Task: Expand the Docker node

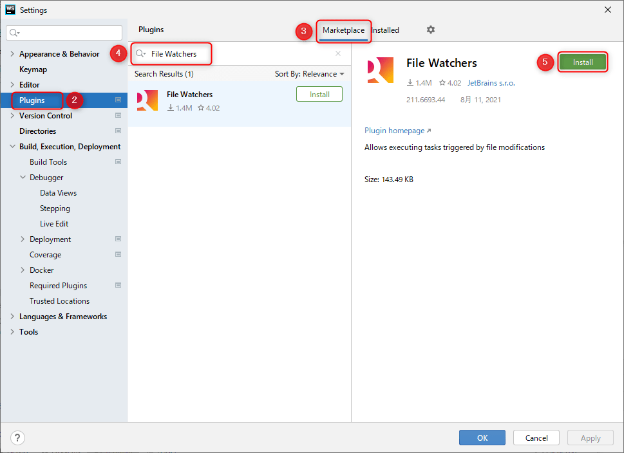Action: coord(23,270)
